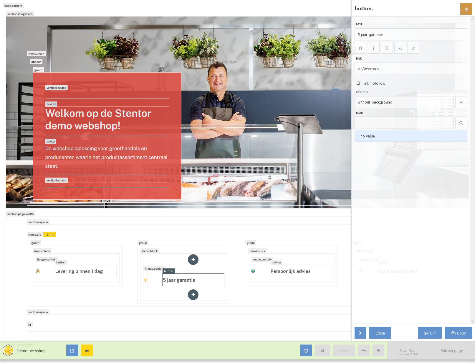Select the lower vertical-space label in red block
475x364 pixels.
point(57,180)
